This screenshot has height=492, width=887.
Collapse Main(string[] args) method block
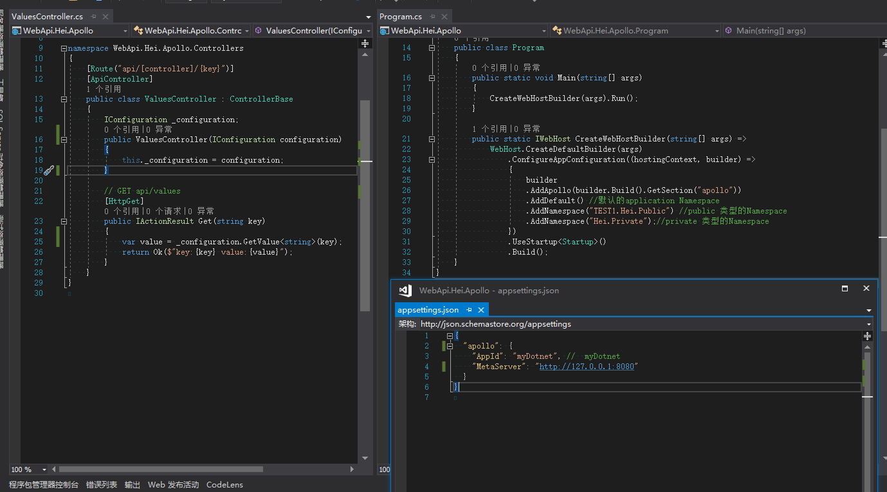432,78
